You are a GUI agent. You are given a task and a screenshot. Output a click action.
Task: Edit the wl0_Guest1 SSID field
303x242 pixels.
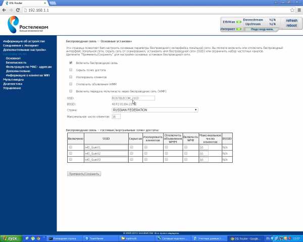106,147
